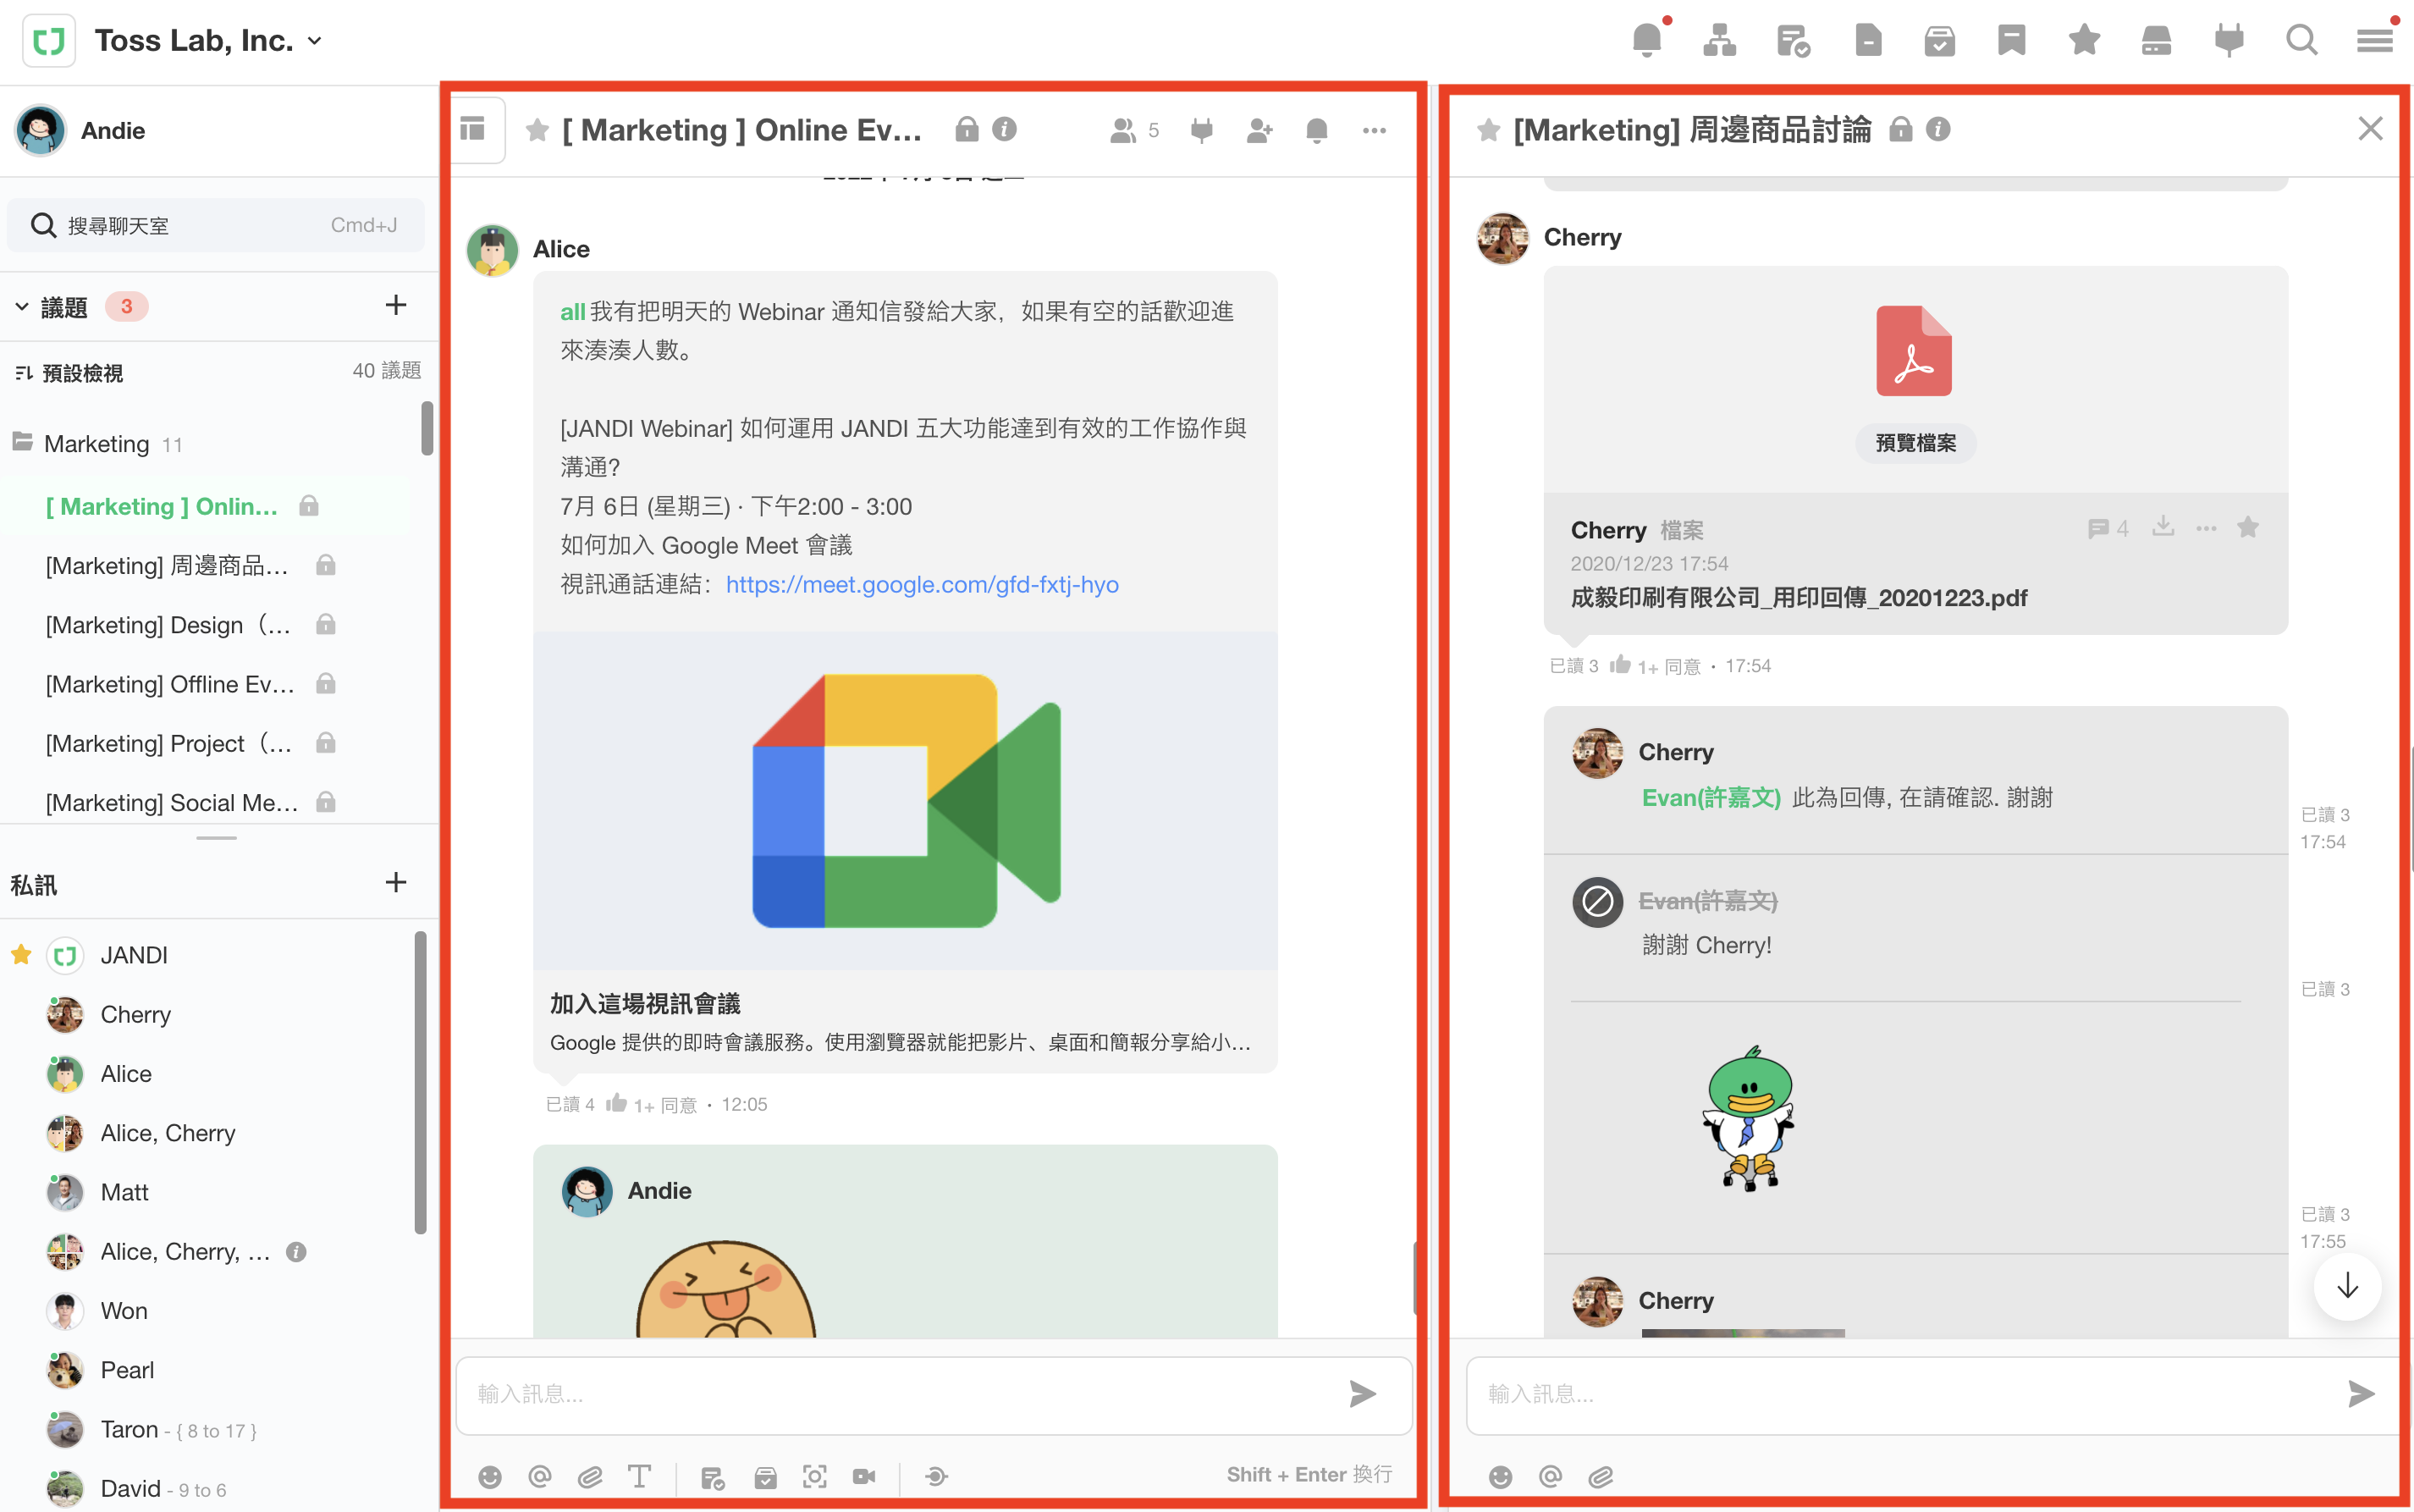
Task: Open the notifications bell in top toolbar
Action: pyautogui.click(x=1646, y=41)
